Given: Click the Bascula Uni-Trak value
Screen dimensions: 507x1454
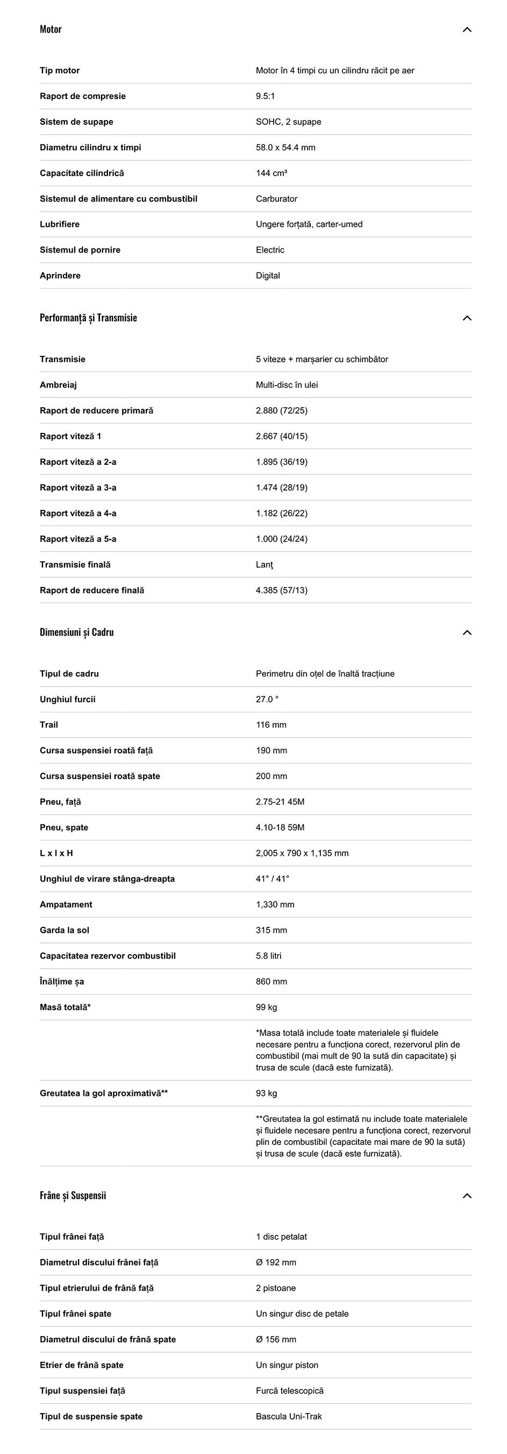Looking at the screenshot, I should pyautogui.click(x=289, y=1416).
